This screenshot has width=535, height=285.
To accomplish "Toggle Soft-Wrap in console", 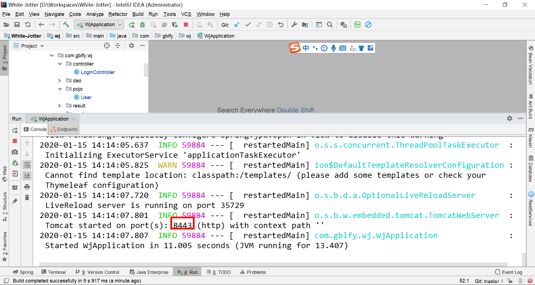I will [x=27, y=165].
